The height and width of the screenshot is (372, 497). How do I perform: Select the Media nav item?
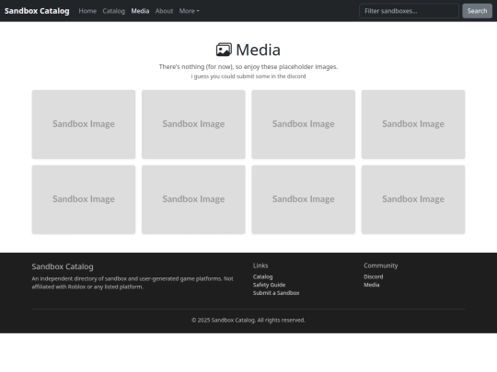pos(140,11)
